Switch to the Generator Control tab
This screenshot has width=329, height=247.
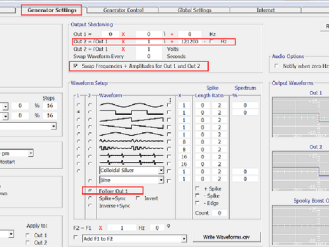point(123,10)
